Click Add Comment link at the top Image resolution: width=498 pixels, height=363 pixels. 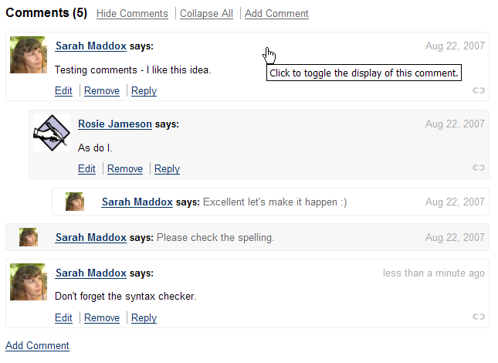click(x=276, y=13)
